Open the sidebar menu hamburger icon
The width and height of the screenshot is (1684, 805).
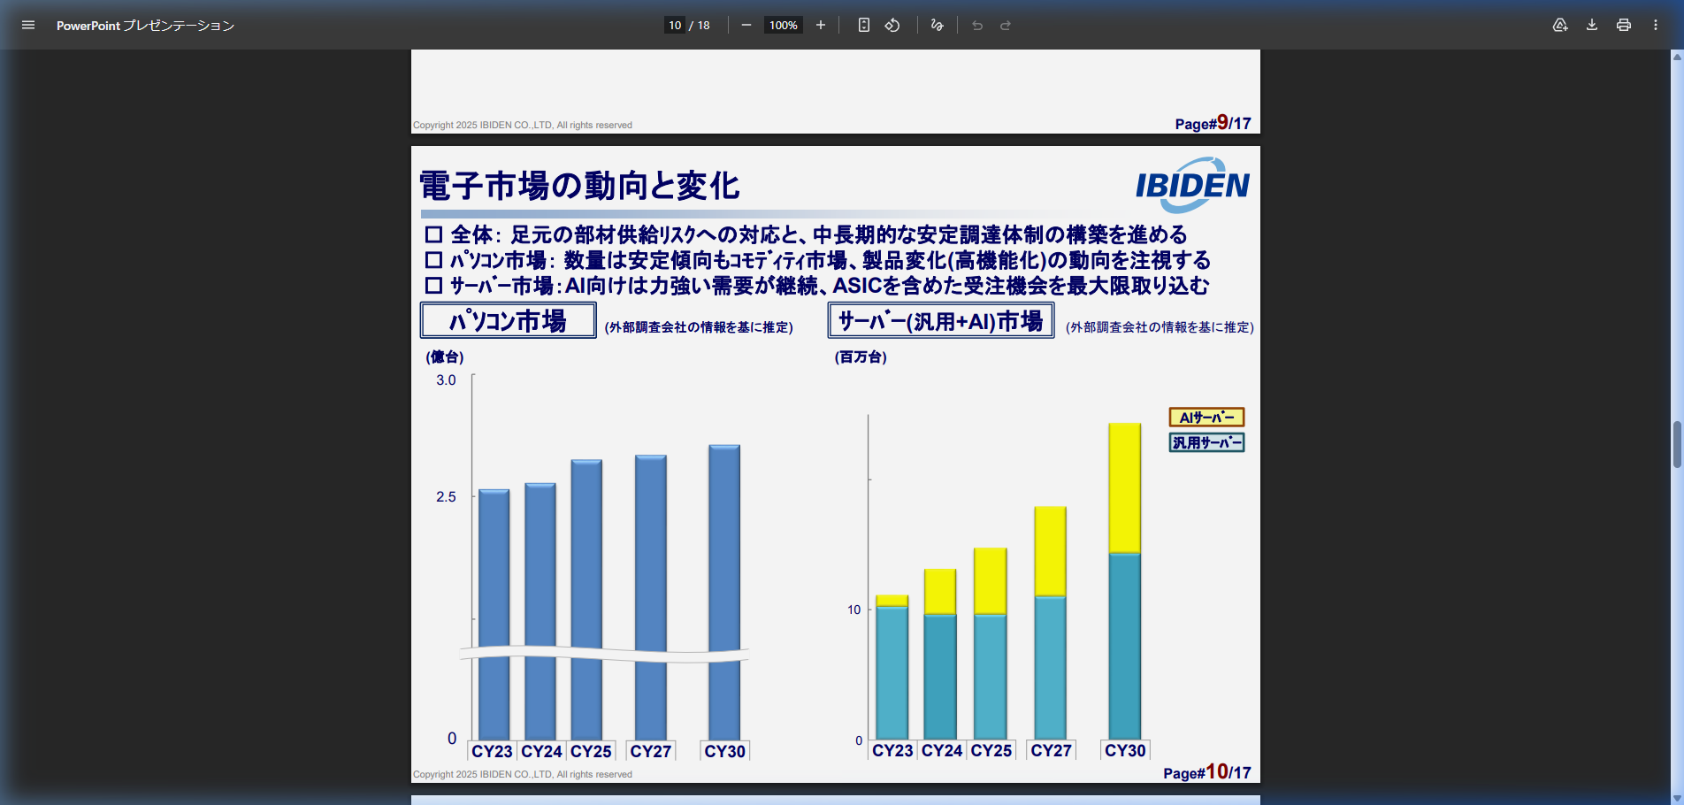[28, 25]
